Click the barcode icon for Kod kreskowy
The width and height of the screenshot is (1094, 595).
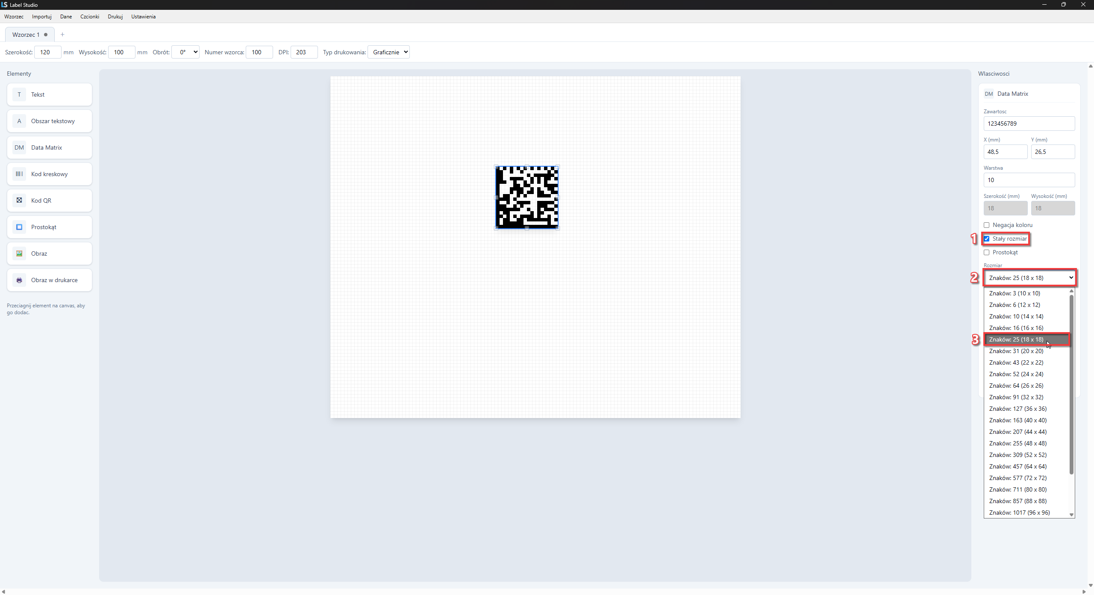(x=19, y=174)
